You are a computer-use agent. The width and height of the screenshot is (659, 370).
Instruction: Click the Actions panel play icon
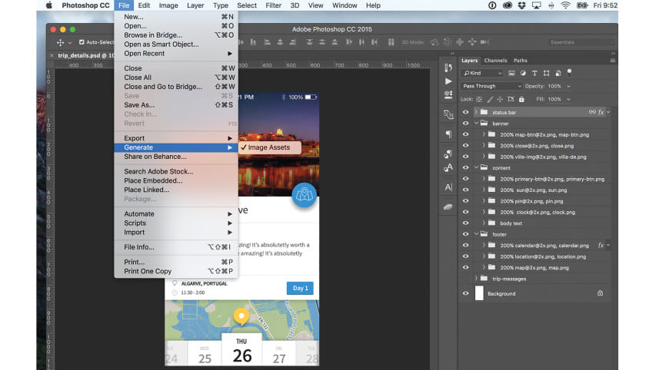click(448, 81)
